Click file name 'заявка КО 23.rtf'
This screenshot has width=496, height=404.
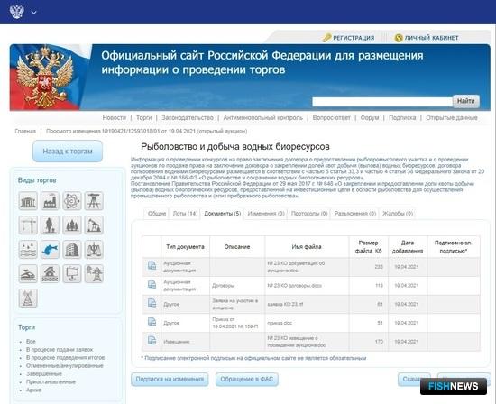click(285, 304)
